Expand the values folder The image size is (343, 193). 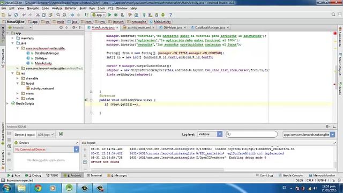tap(18, 99)
